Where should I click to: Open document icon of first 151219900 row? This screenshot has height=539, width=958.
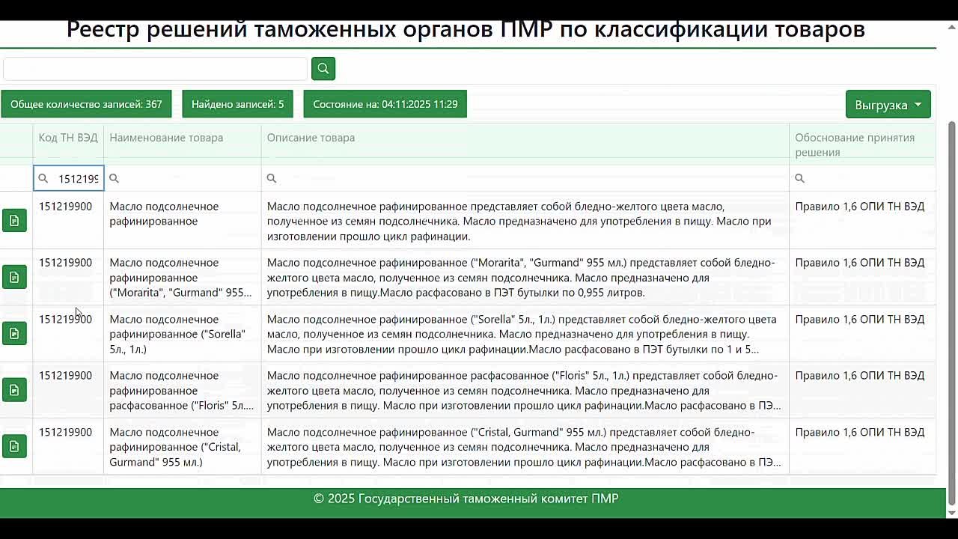coord(14,220)
